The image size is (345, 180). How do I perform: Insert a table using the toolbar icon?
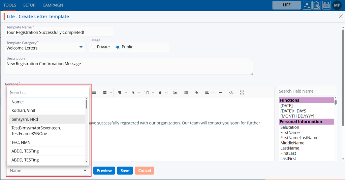(186, 93)
